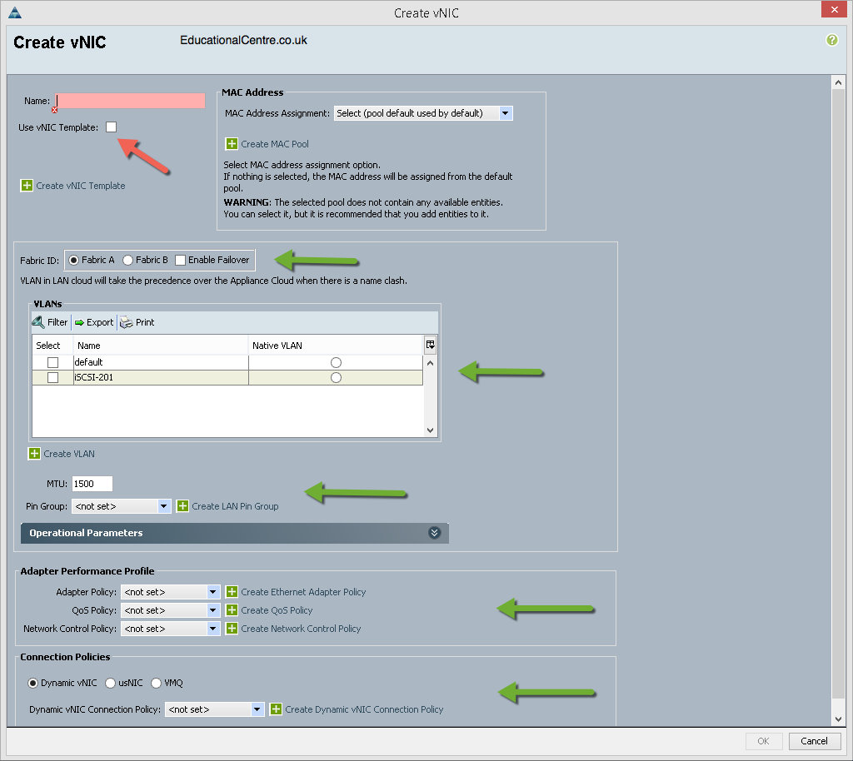
Task: Expand the Operational Parameters section
Action: (x=434, y=533)
